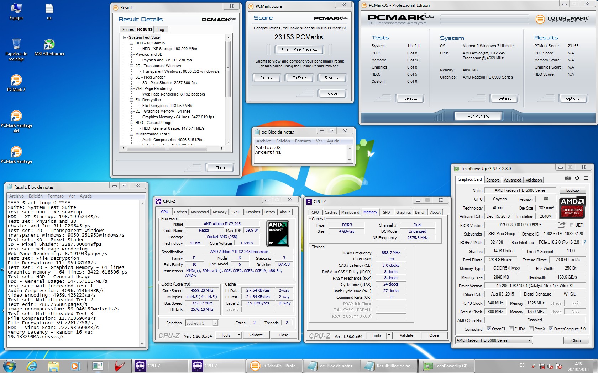Click the red swoosh taskbar icon
Viewport: 598px width, 373px height.
[x=120, y=366]
